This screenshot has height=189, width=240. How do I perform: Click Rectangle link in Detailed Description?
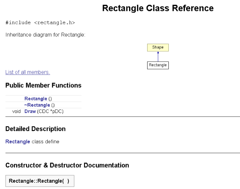[x=18, y=141]
